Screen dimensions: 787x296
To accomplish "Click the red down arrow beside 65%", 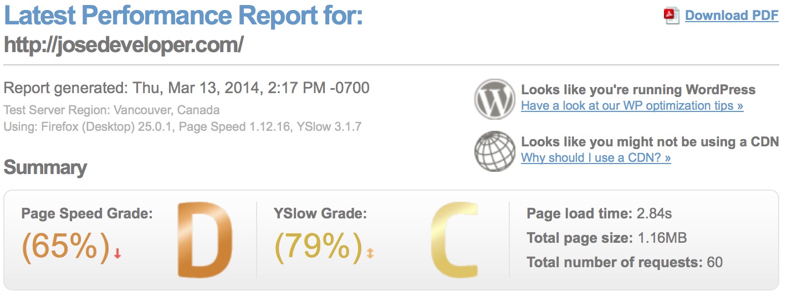I will click(x=117, y=253).
